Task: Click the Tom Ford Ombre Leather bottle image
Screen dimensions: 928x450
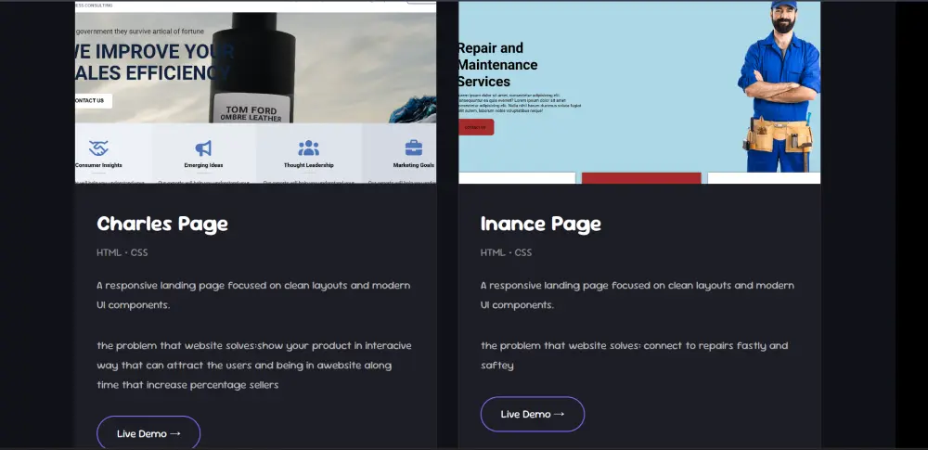Action: pyautogui.click(x=252, y=68)
